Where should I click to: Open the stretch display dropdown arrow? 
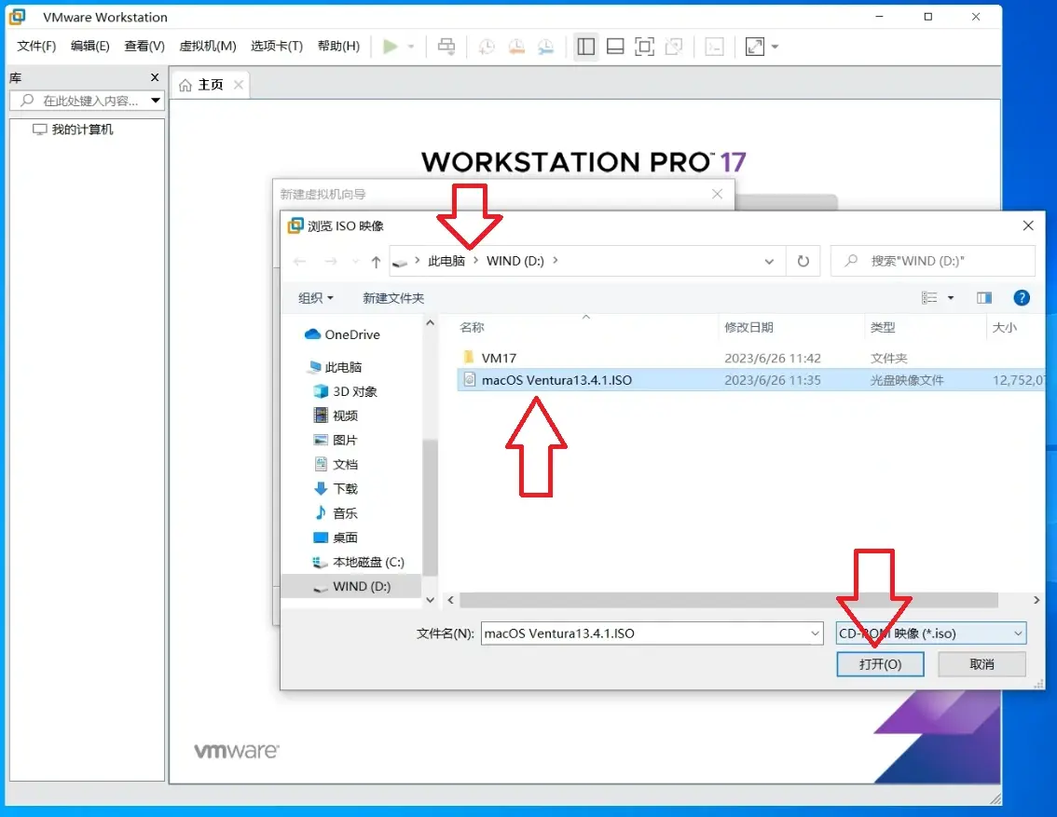[775, 47]
